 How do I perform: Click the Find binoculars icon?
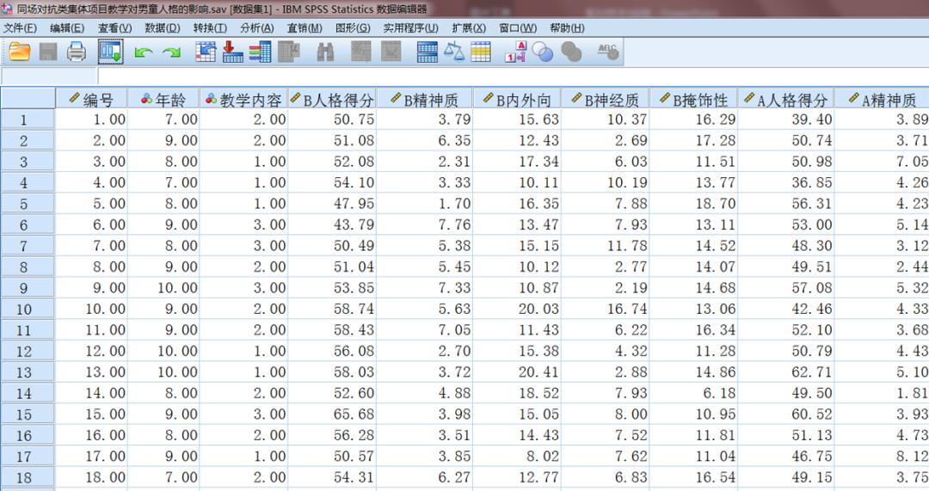point(325,52)
